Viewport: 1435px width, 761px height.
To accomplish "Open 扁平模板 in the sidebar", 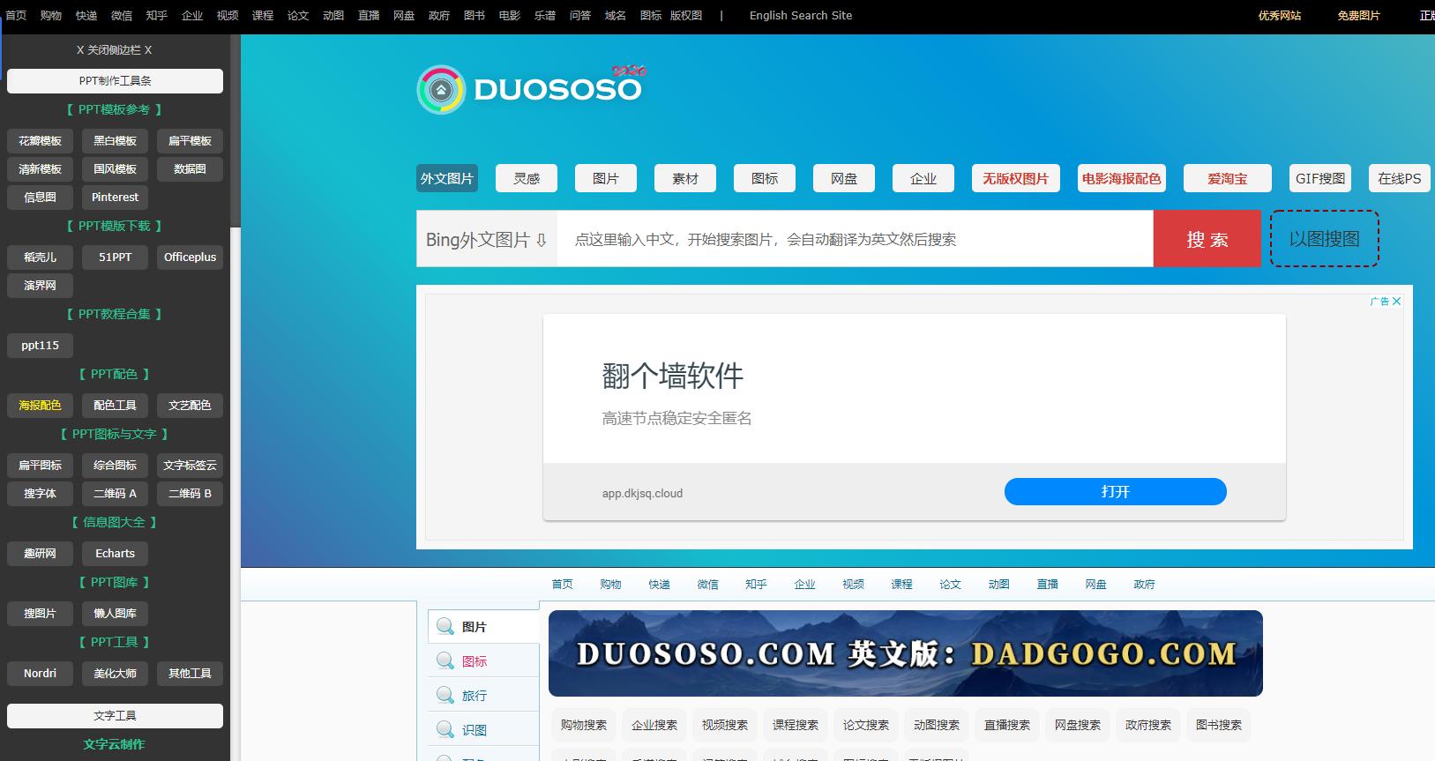I will tap(190, 141).
